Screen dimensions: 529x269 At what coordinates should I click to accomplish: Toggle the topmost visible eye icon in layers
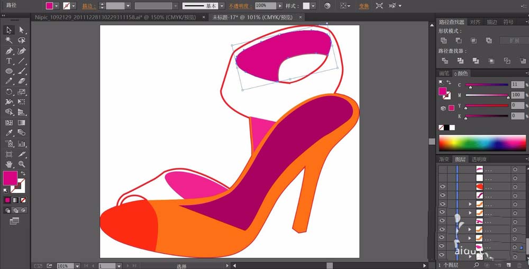coord(443,187)
